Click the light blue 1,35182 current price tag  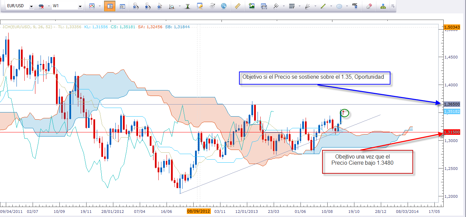click(453, 111)
